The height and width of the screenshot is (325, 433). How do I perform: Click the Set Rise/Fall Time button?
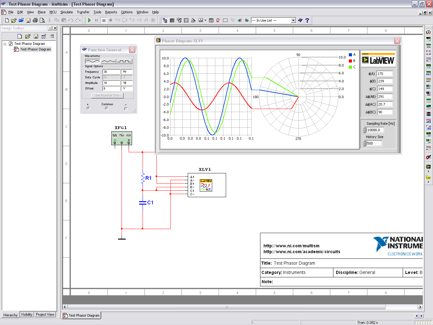pyautogui.click(x=107, y=95)
